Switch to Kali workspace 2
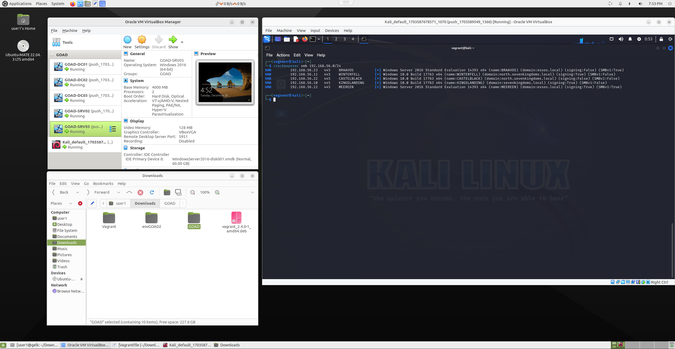Screen dimensions: 675x349 pos(336,39)
